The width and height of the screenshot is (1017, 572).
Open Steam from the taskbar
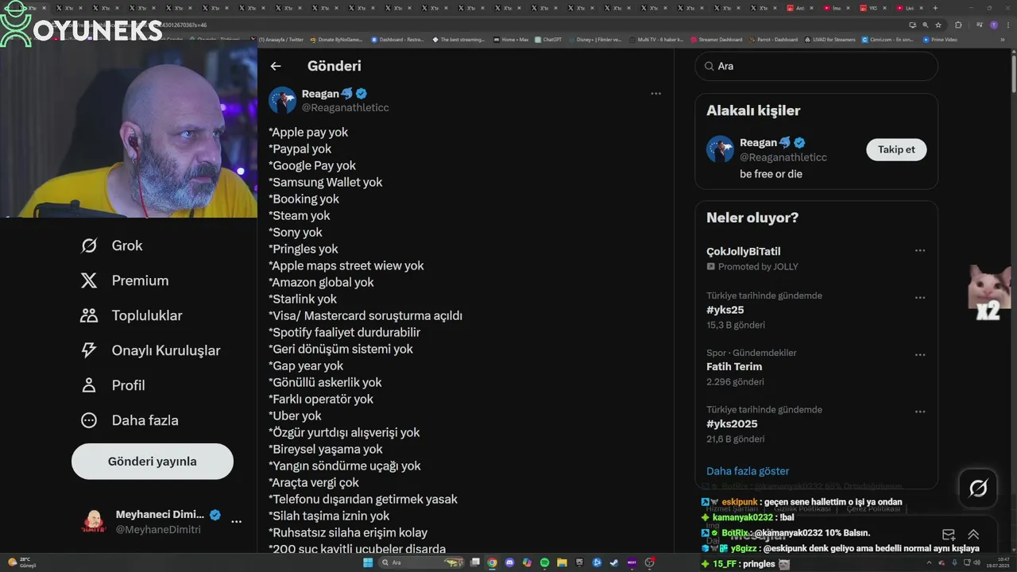[x=614, y=562]
